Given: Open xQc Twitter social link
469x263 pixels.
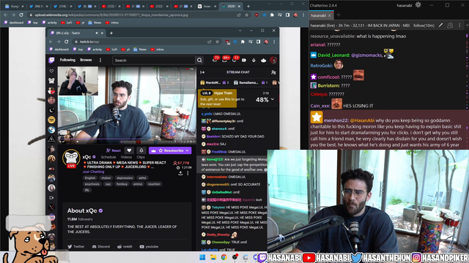Looking at the screenshot, I should [x=76, y=247].
